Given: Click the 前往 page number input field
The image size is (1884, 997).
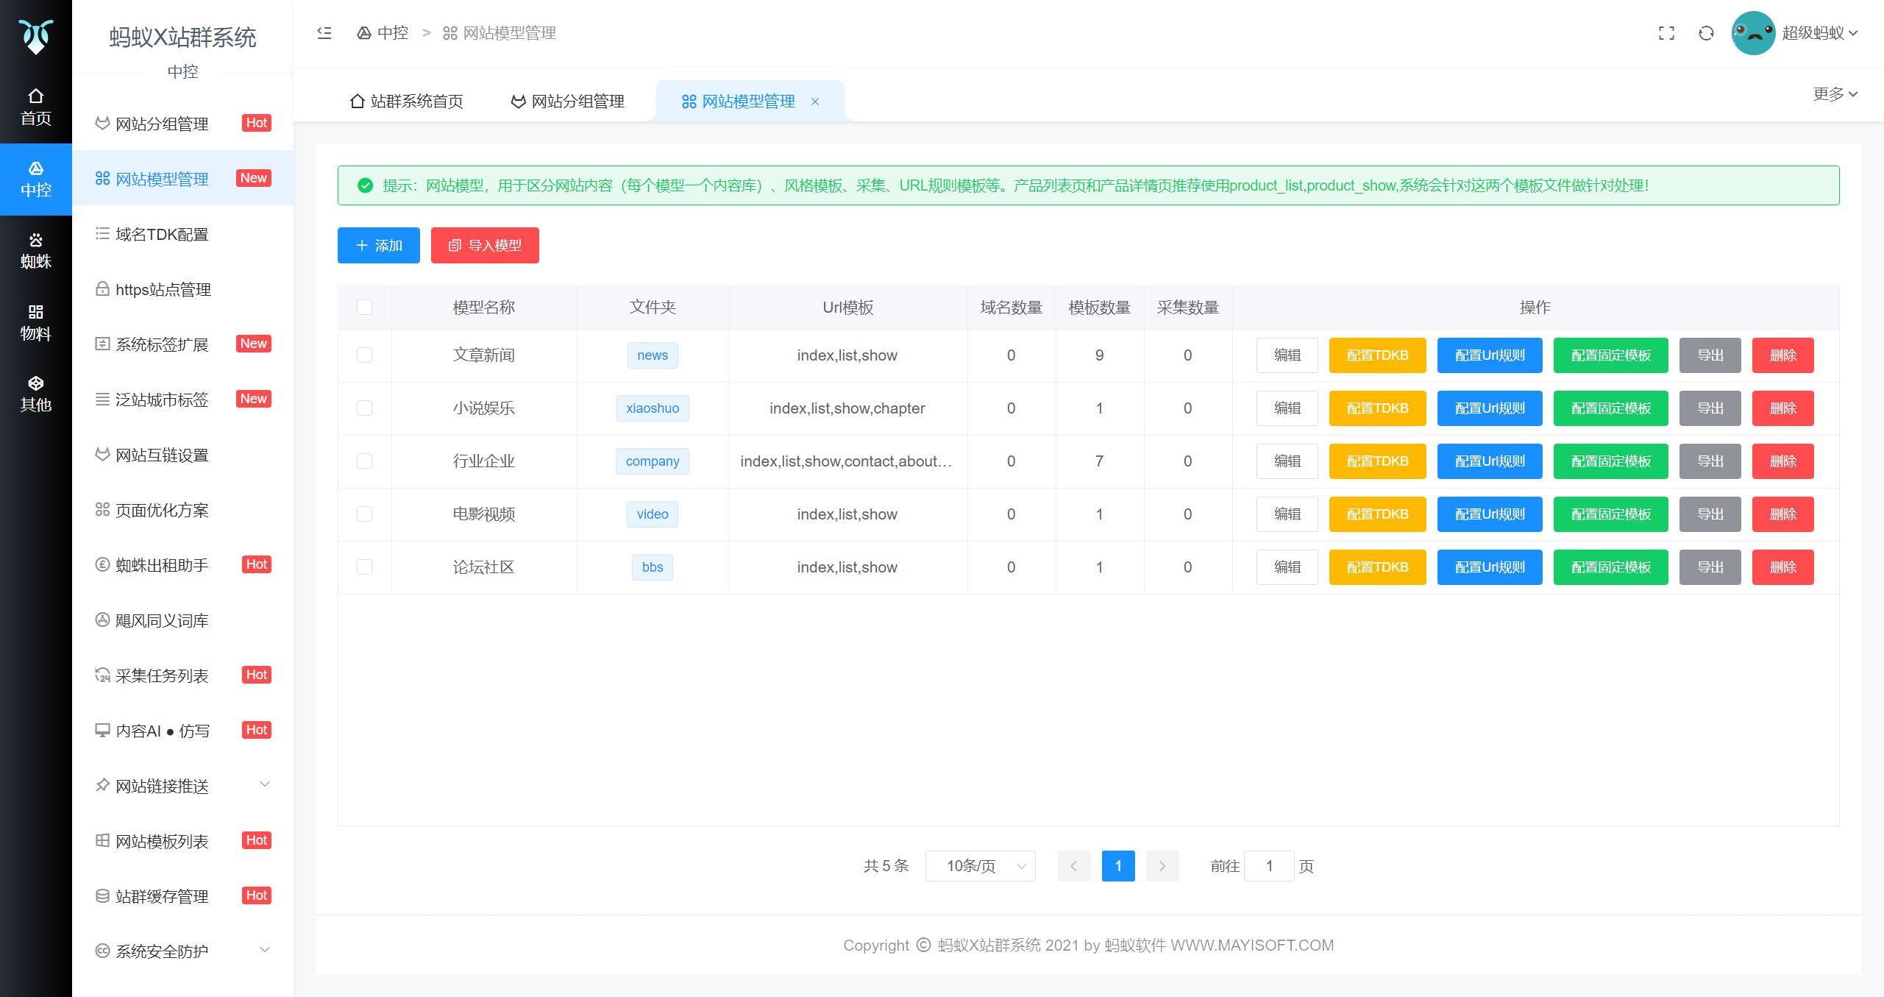Looking at the screenshot, I should pyautogui.click(x=1269, y=865).
